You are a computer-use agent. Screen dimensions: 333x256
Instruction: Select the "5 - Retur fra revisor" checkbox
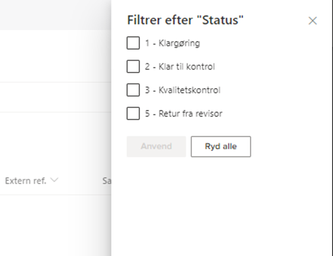point(133,113)
